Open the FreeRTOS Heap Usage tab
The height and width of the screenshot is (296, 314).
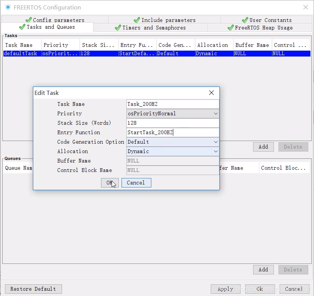[260, 28]
